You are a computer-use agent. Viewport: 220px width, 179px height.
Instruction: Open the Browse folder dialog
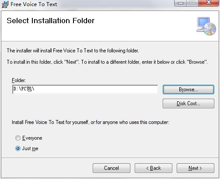[x=189, y=89]
